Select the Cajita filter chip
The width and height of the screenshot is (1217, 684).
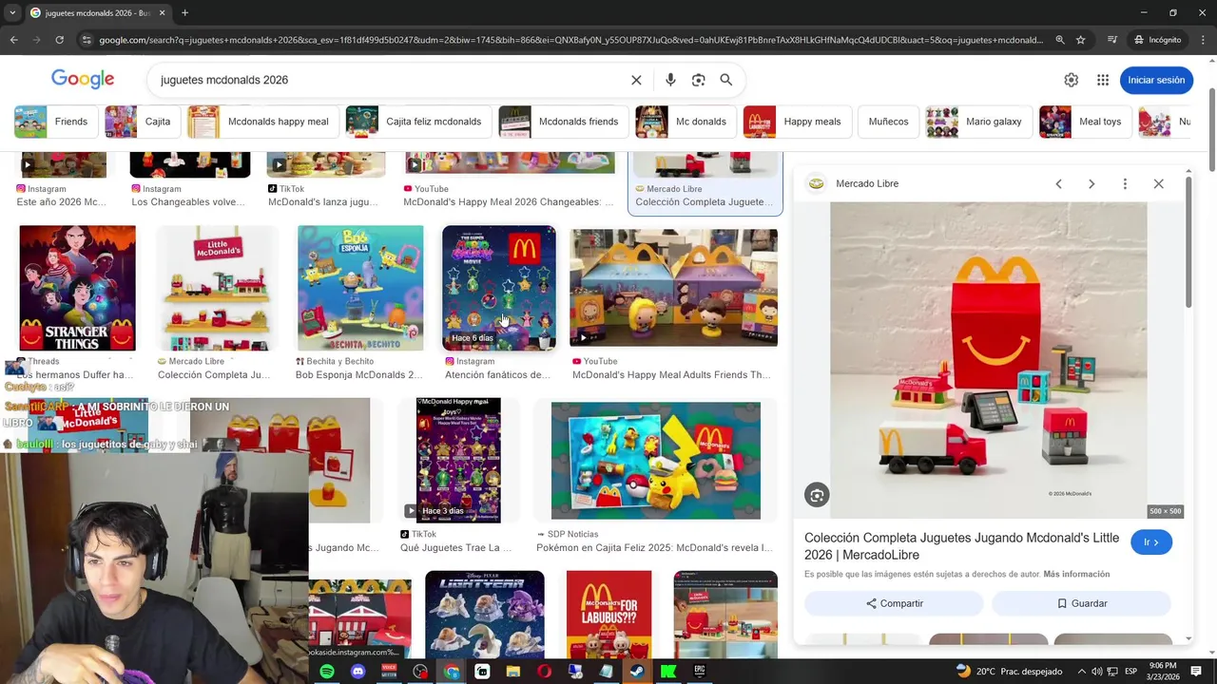[141, 122]
